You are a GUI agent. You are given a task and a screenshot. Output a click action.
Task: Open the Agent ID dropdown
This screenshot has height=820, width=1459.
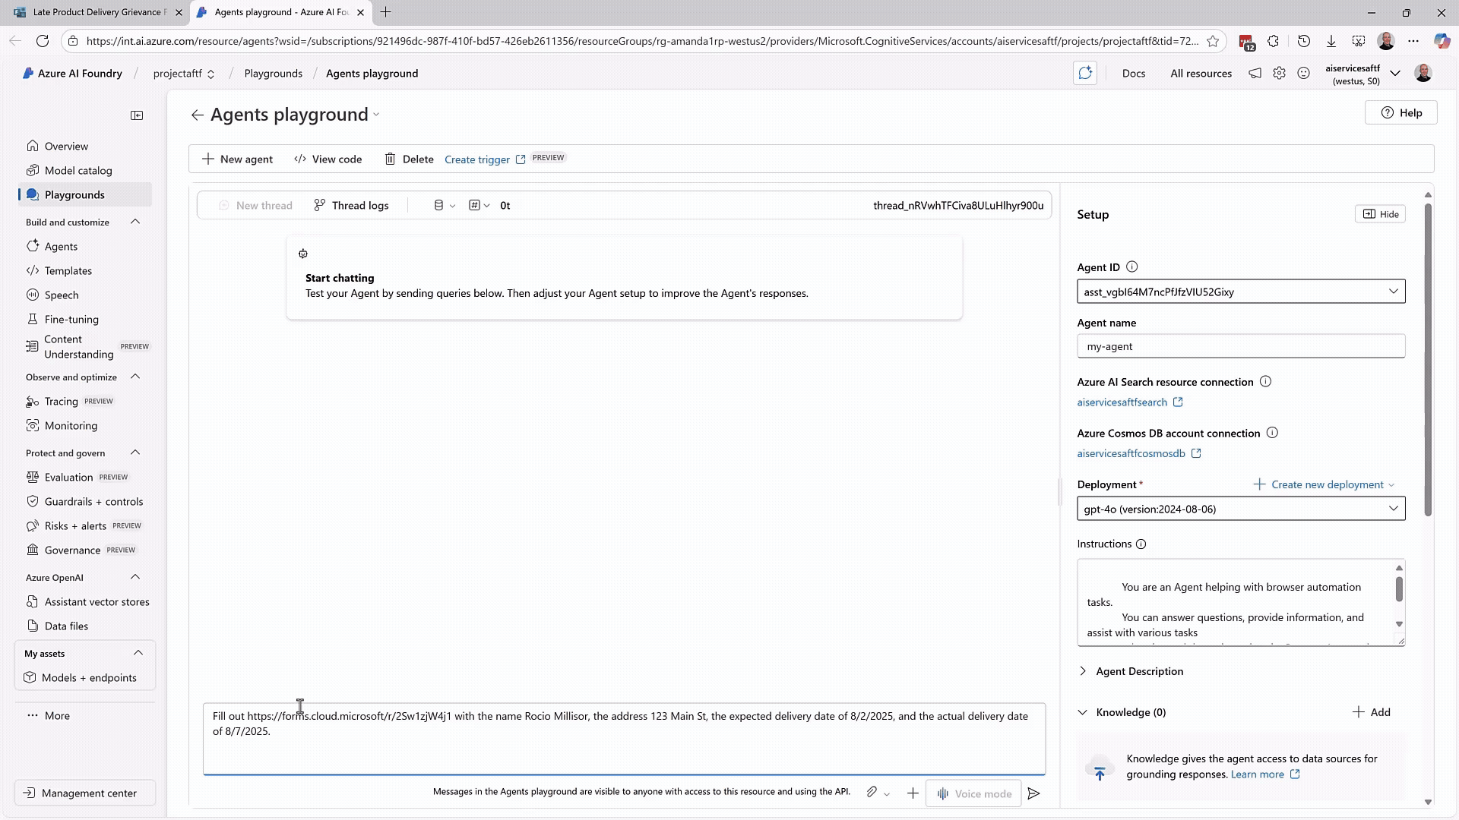pyautogui.click(x=1240, y=292)
